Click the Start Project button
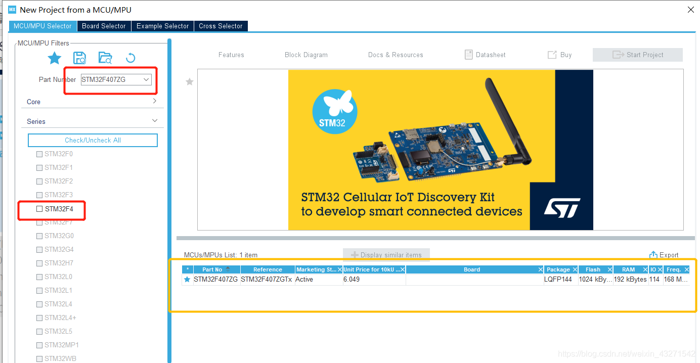 (x=638, y=55)
